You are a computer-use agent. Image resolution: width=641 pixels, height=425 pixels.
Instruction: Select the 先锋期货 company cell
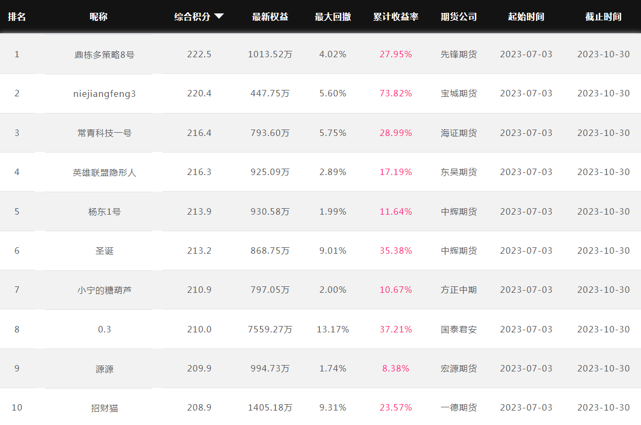point(459,54)
